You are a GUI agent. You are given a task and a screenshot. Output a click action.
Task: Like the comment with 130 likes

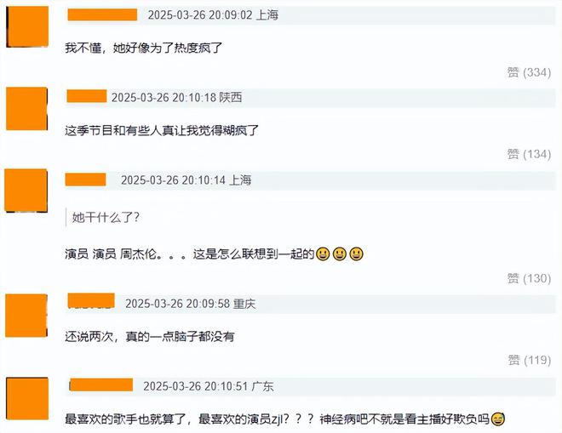tap(529, 278)
